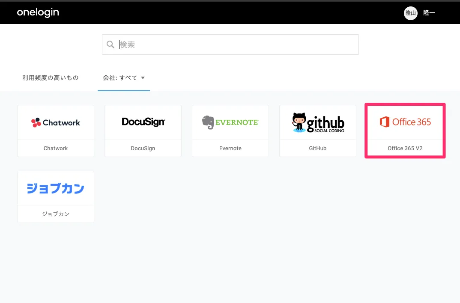Open the 隆山 user avatar menu
This screenshot has width=460, height=303.
(410, 13)
